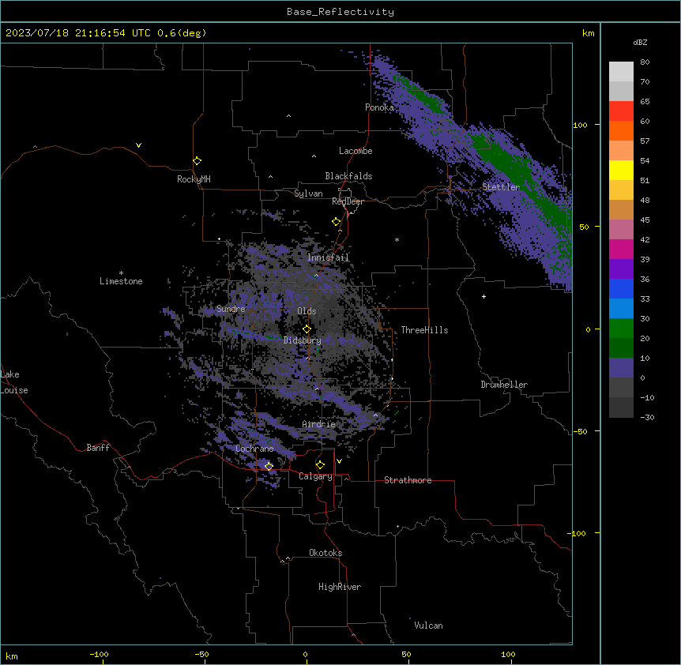Click the 80 value on the dBZ scale

point(645,62)
